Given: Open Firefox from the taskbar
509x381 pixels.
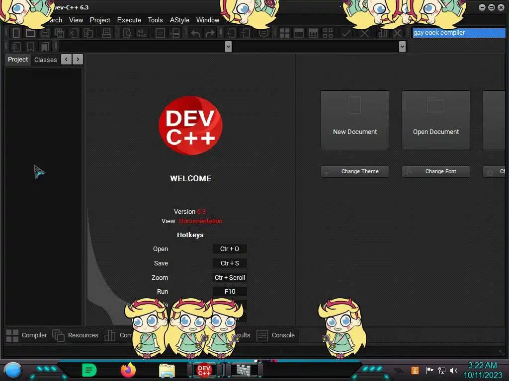Looking at the screenshot, I should [128, 370].
